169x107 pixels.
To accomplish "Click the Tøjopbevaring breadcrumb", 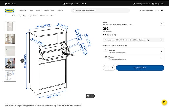I will click(x=27, y=16).
